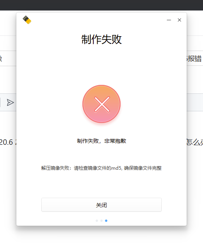Click the 报错 text in background window
Image resolution: width=203 pixels, height=246 pixels.
(194, 59)
